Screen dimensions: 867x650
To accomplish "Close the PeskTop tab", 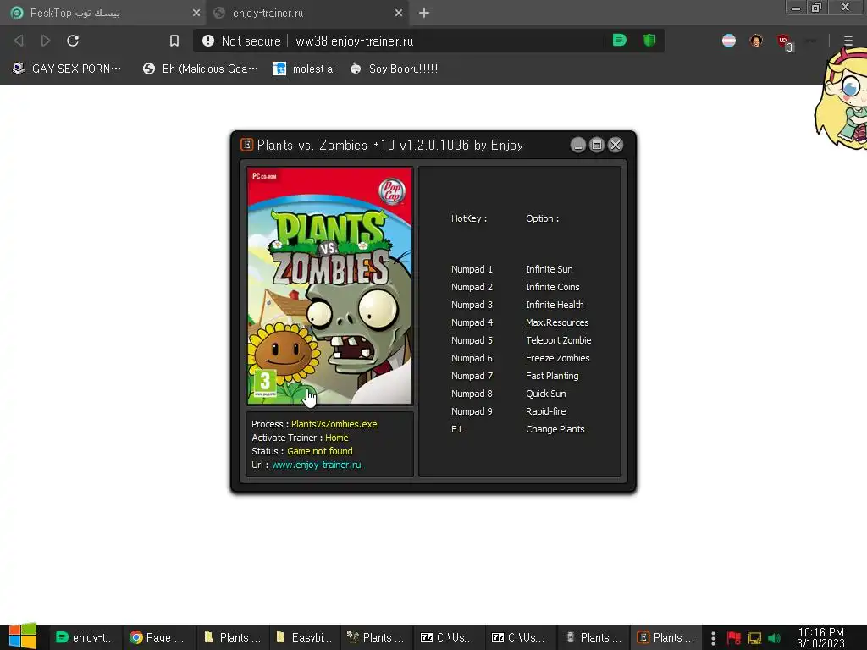I will (x=196, y=13).
